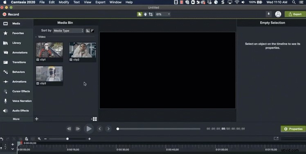This screenshot has width=306, height=154.
Task: Open the Transitions tab
Action: [17, 62]
